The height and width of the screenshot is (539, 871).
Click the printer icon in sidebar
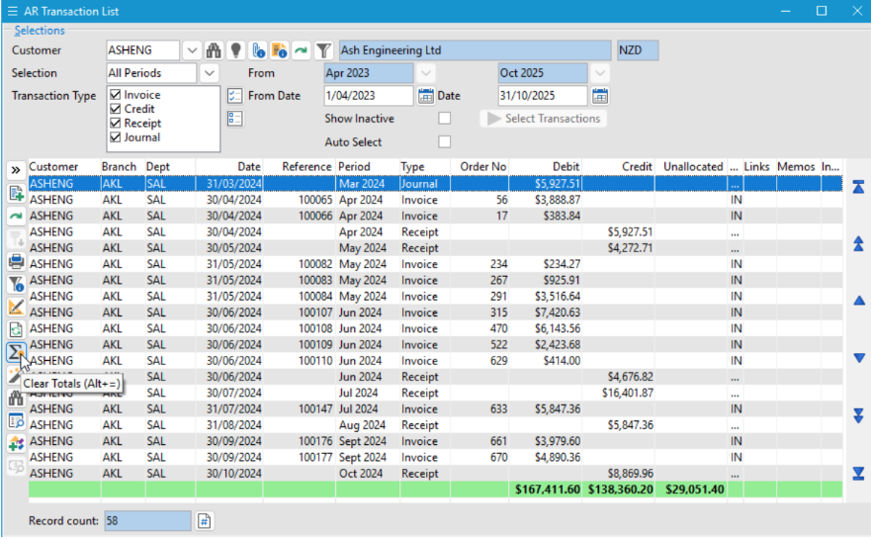[x=16, y=261]
